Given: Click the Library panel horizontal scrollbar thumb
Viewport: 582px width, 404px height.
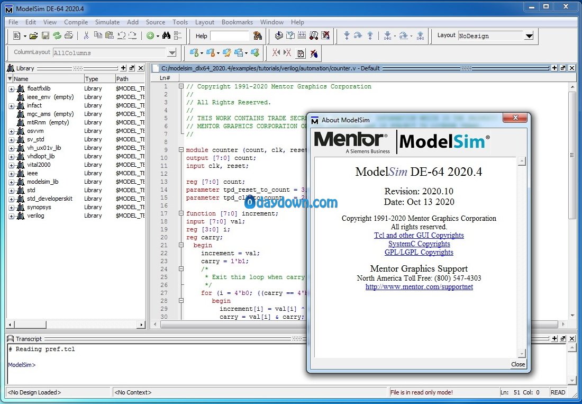Looking at the screenshot, I should point(31,325).
